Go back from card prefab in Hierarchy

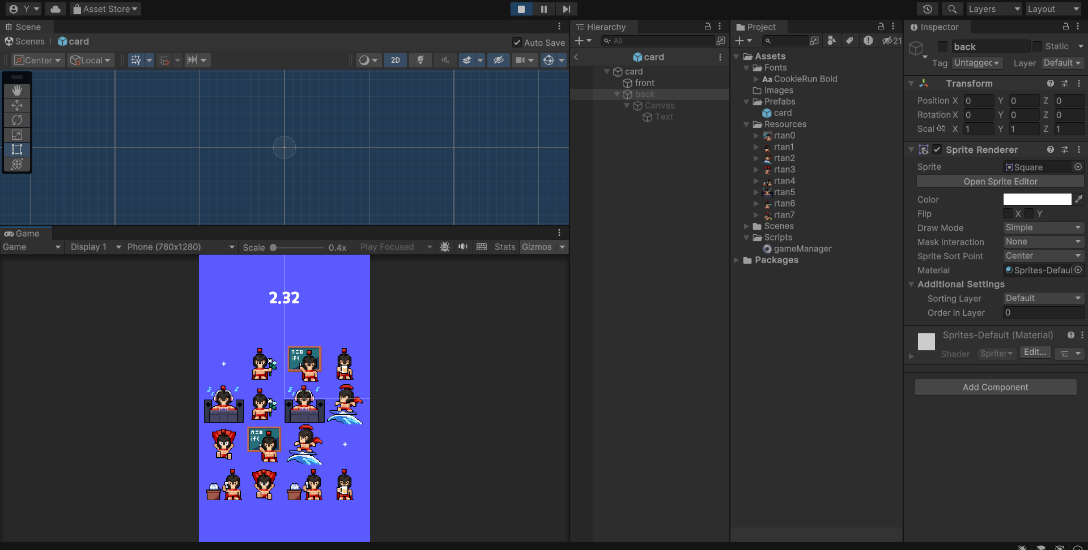click(576, 57)
